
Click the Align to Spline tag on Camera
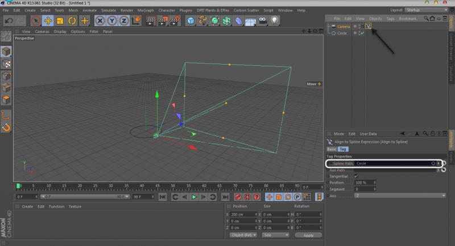368,26
